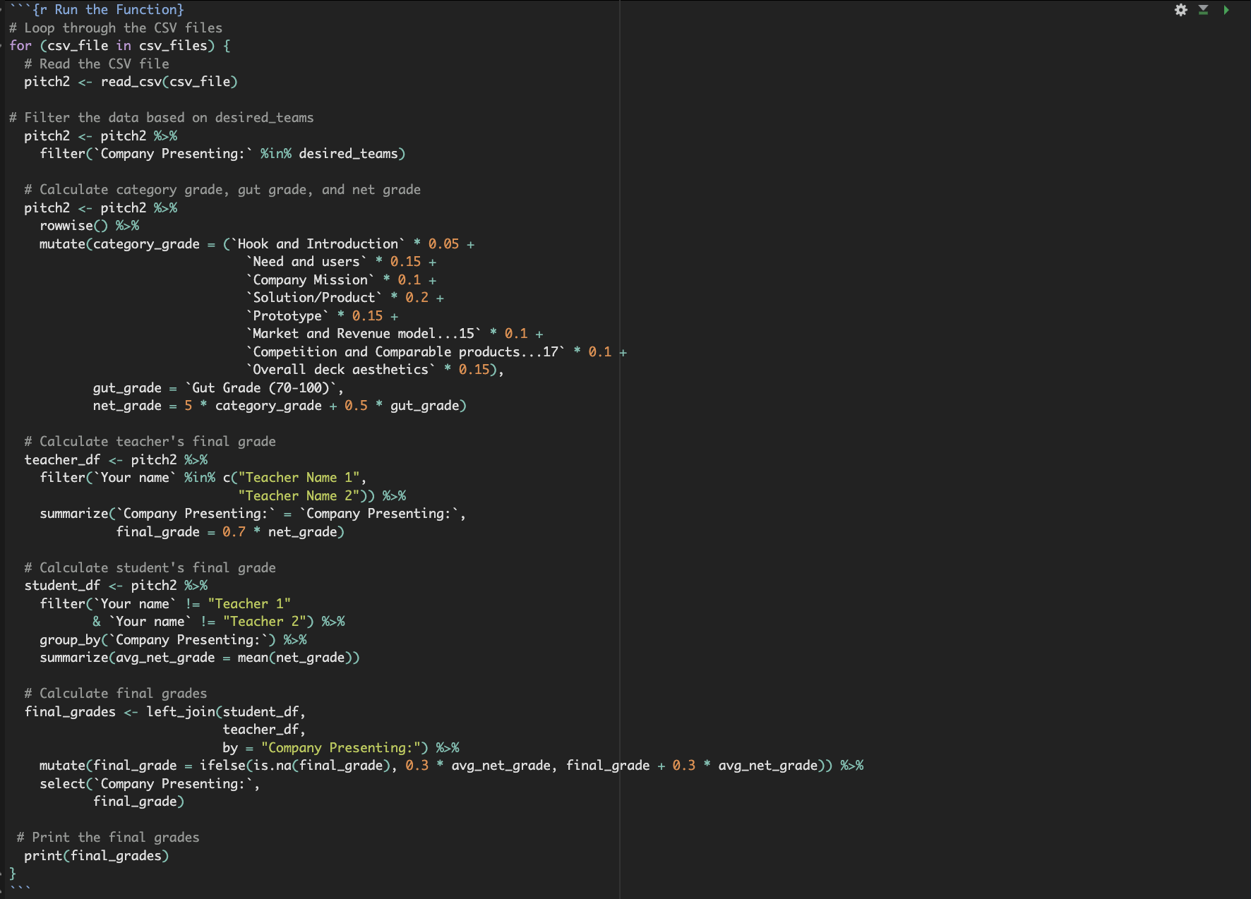Click the 'for' keyword
This screenshot has width=1251, height=899.
[x=20, y=45]
